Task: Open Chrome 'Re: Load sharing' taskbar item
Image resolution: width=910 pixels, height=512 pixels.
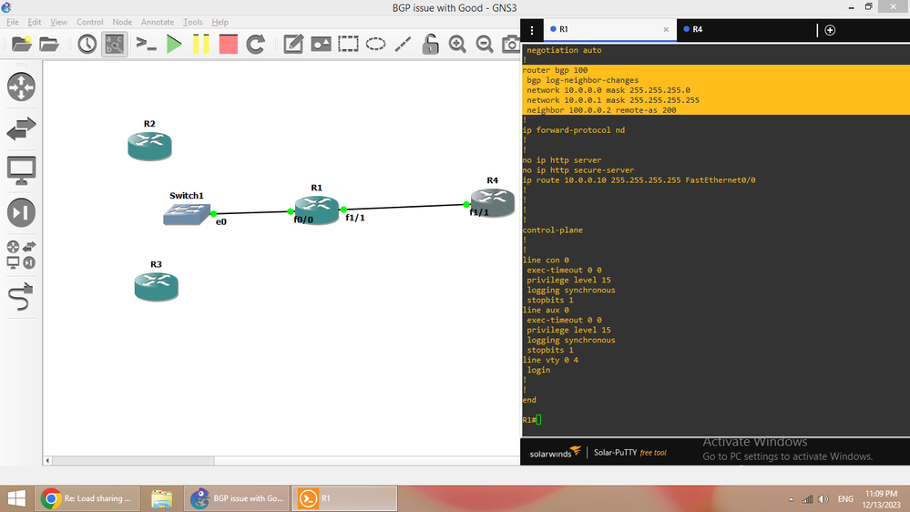Action: 87,498
